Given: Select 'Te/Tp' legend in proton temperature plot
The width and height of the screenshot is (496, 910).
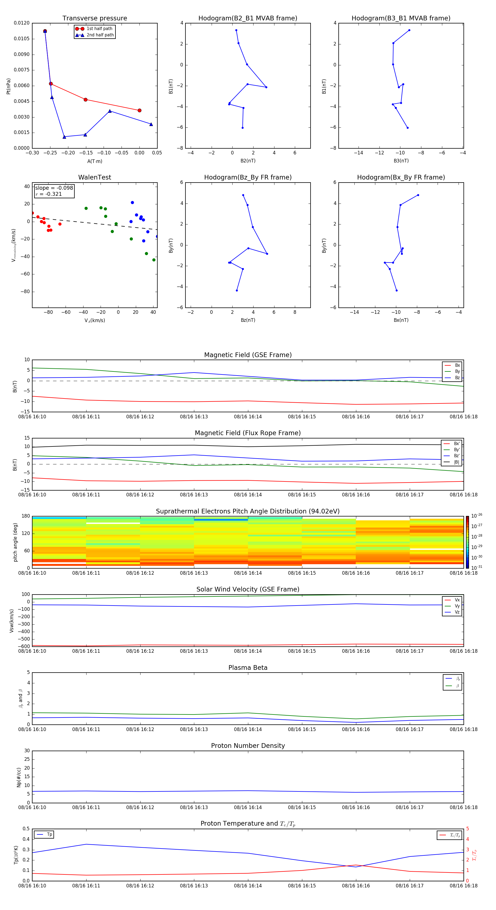Looking at the screenshot, I should pos(450,835).
